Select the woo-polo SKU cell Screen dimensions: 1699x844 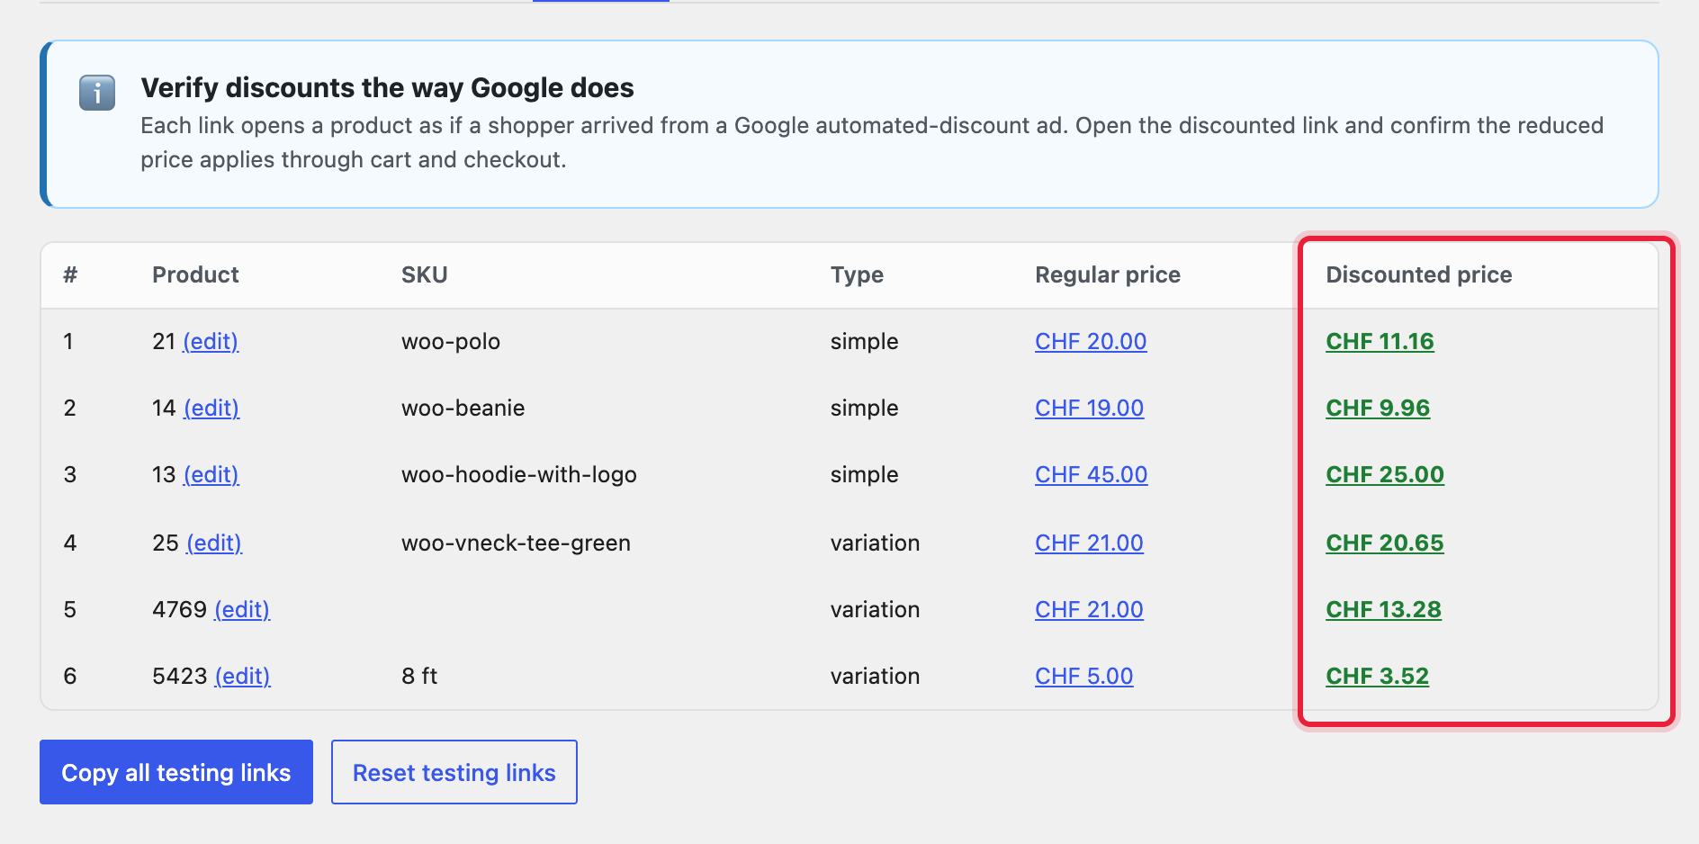pyautogui.click(x=451, y=342)
